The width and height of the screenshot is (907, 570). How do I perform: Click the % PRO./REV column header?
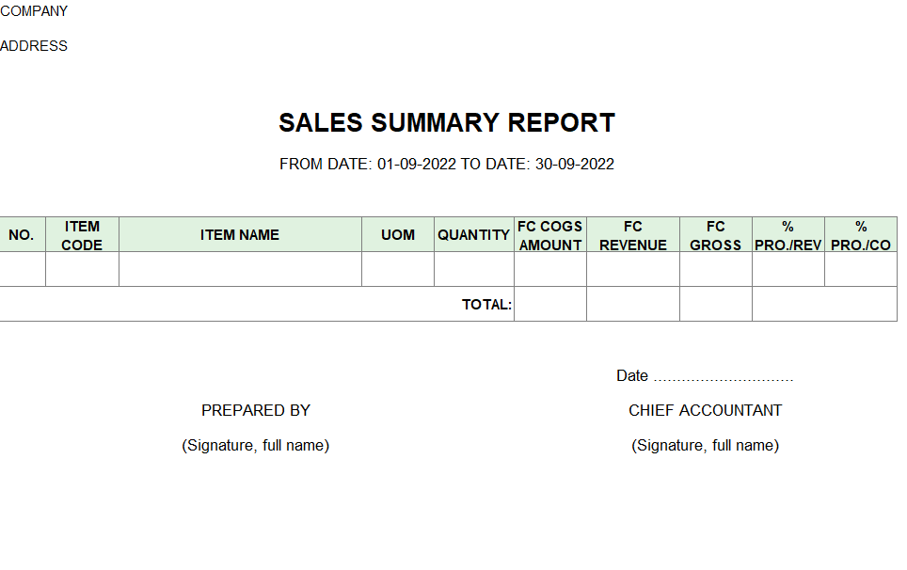(x=788, y=235)
